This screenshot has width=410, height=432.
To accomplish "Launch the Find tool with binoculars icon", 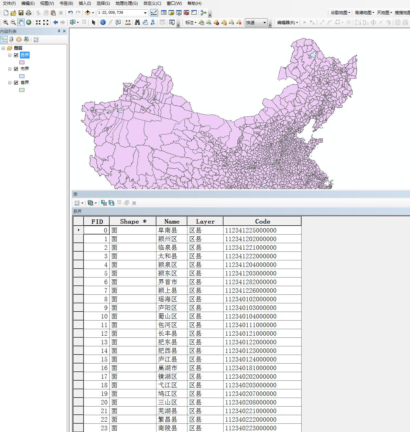I will coord(137,22).
